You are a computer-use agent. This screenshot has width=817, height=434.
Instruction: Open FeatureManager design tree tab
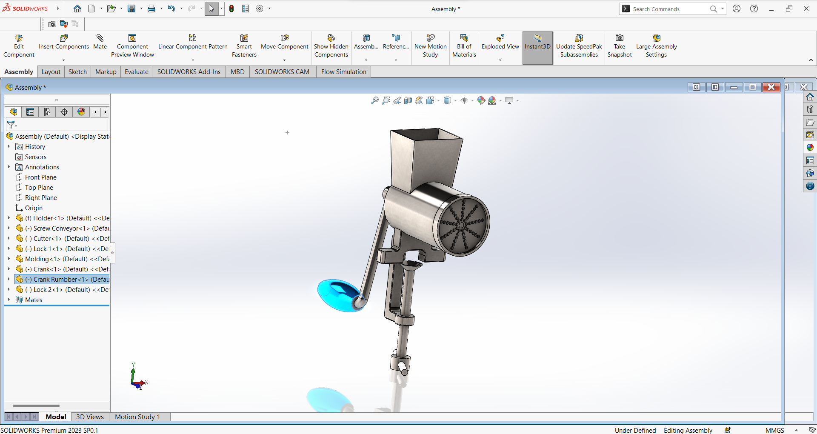14,112
